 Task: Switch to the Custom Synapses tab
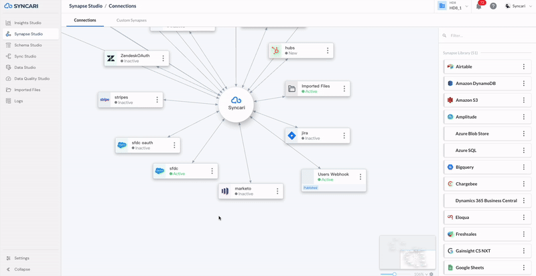point(131,20)
